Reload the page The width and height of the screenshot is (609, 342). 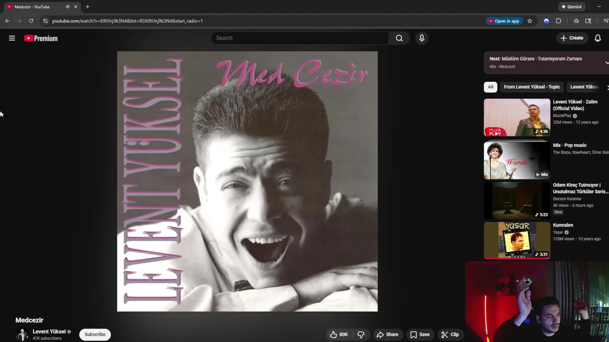click(31, 21)
